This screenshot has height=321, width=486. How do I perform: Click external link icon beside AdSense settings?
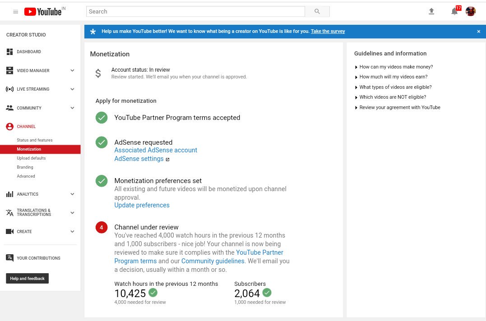(x=167, y=160)
